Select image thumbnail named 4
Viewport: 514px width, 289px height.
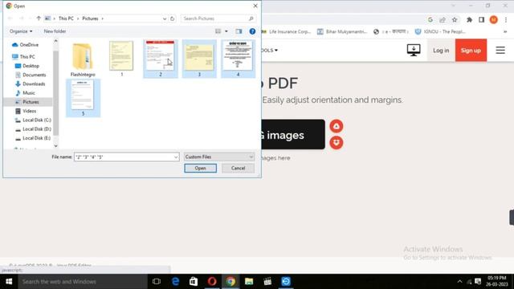coord(238,59)
